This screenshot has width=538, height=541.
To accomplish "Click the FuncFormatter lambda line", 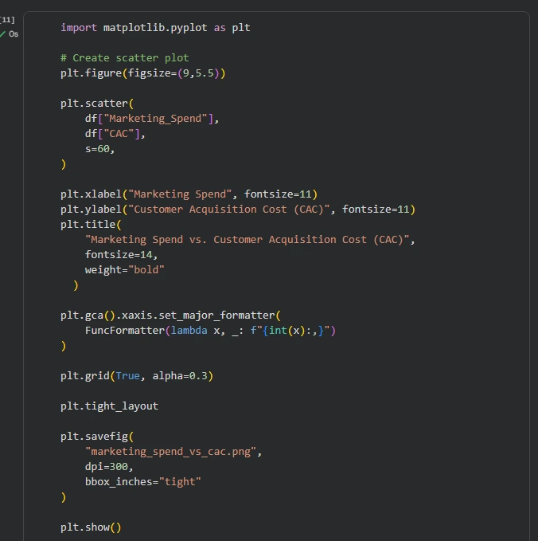I will pyautogui.click(x=210, y=330).
